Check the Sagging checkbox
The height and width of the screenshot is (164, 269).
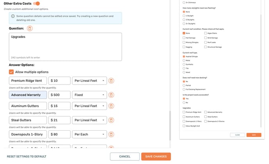coord(184,47)
